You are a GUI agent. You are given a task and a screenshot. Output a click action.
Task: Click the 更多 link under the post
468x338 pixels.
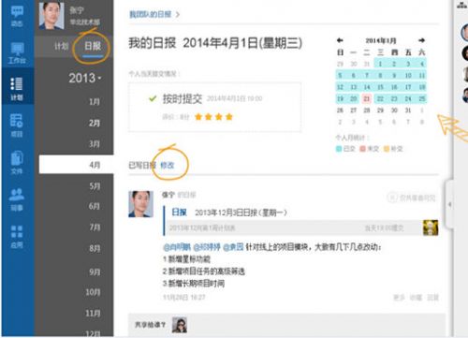coord(399,298)
